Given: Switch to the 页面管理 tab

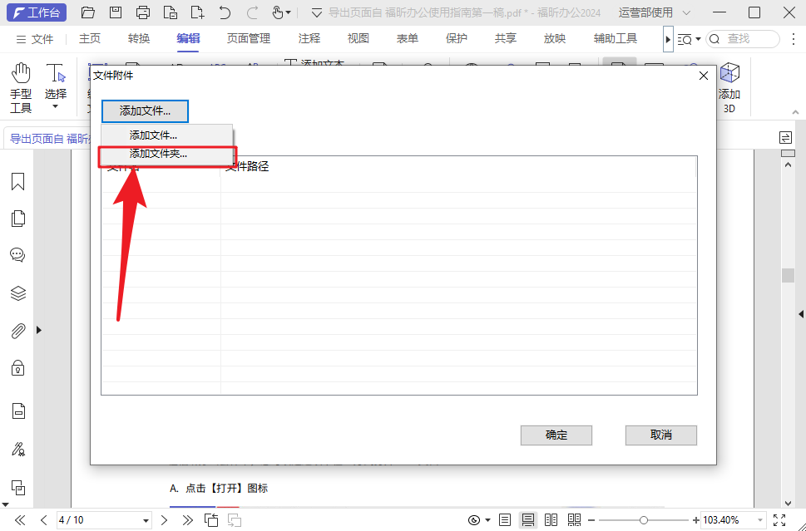Looking at the screenshot, I should 248,38.
